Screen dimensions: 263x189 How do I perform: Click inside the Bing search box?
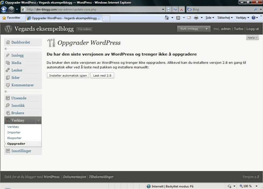[x=222, y=9]
